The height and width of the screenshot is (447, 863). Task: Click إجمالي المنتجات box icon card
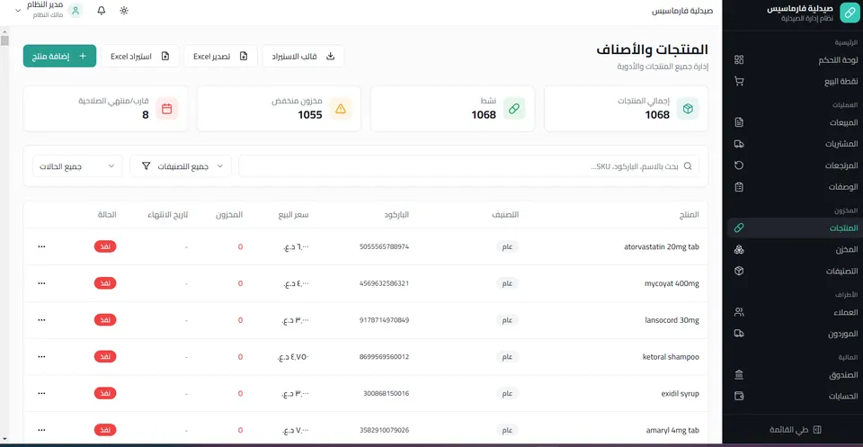pyautogui.click(x=688, y=109)
